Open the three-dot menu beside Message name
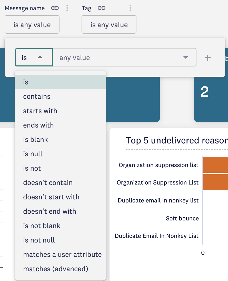This screenshot has height=281, width=228. (67, 8)
